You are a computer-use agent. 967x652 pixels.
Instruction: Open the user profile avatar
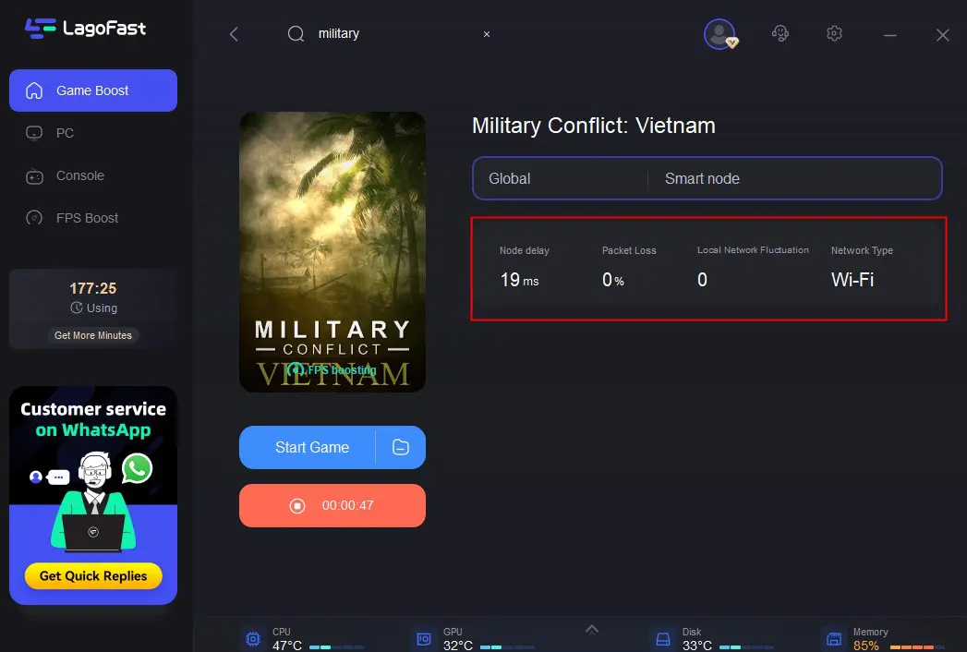719,34
